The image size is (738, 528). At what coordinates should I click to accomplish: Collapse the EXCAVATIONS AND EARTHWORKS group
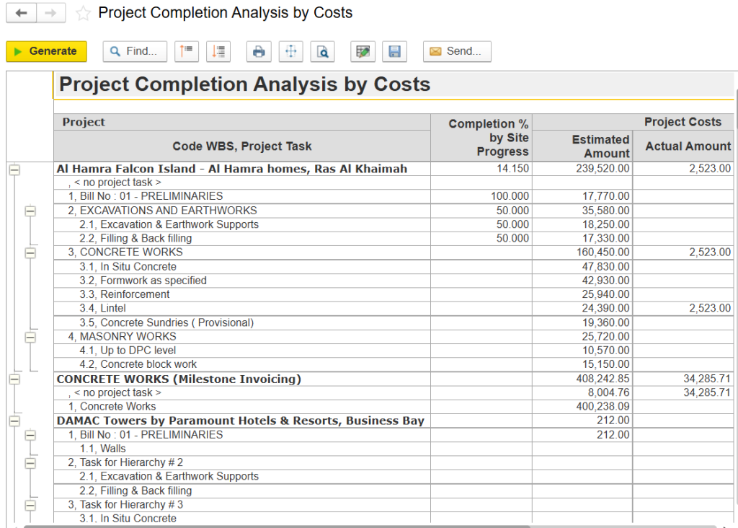30,211
